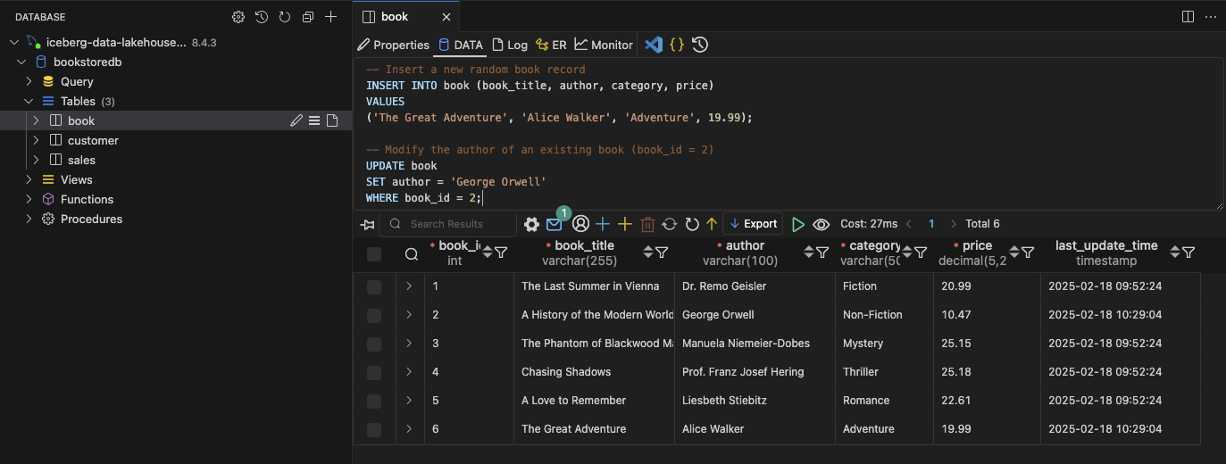Run the SQL query with play button
Screen dimensions: 1226x464
(798, 224)
